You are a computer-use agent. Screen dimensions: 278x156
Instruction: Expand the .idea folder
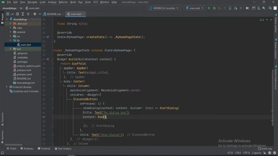(10, 28)
